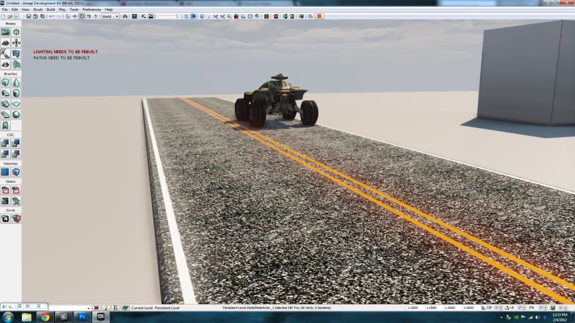Select Camera mode in Modes panel
The image size is (575, 323).
(x=5, y=32)
